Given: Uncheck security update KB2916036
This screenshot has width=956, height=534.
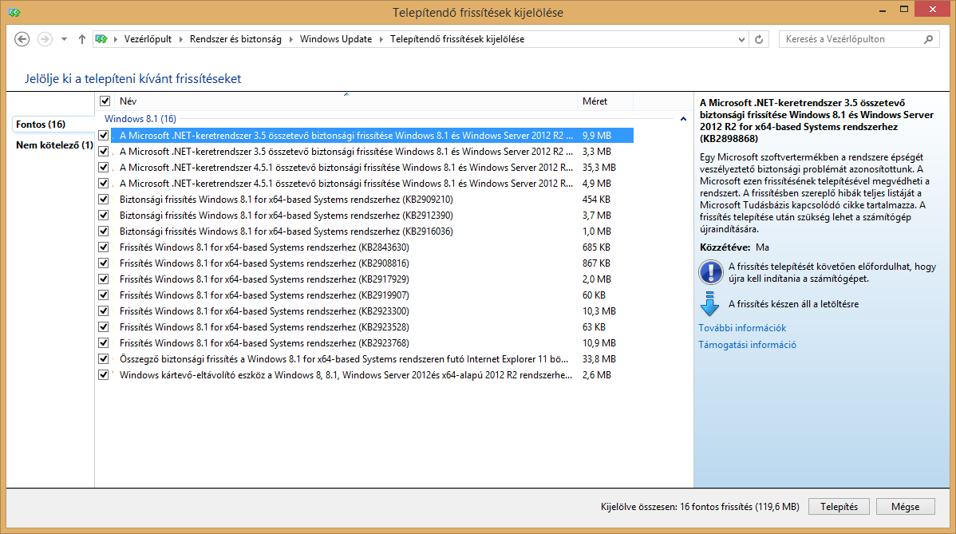Looking at the screenshot, I should (104, 231).
